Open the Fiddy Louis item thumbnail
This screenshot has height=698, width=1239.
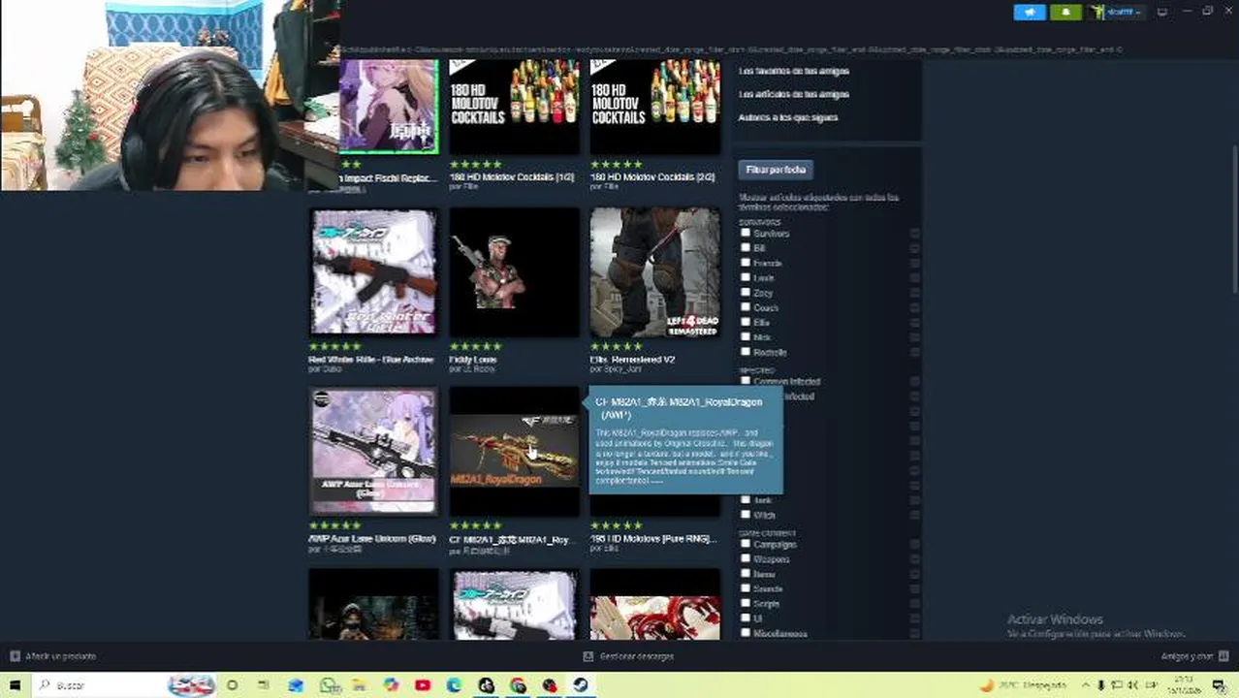(514, 272)
